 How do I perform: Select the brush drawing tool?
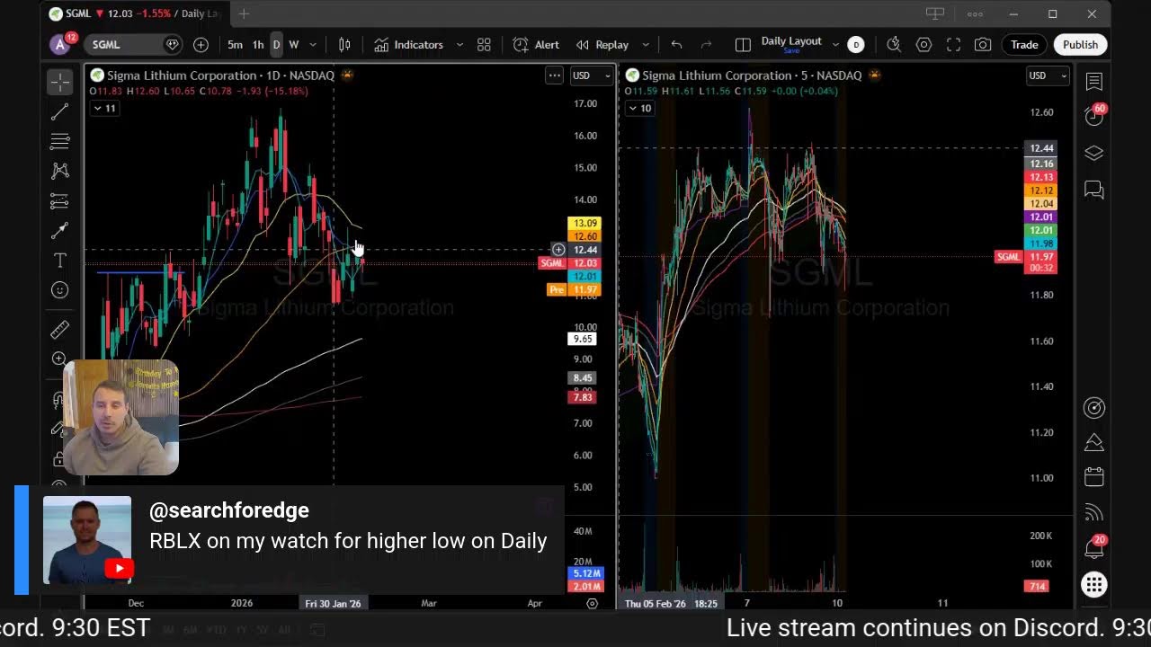point(60,231)
